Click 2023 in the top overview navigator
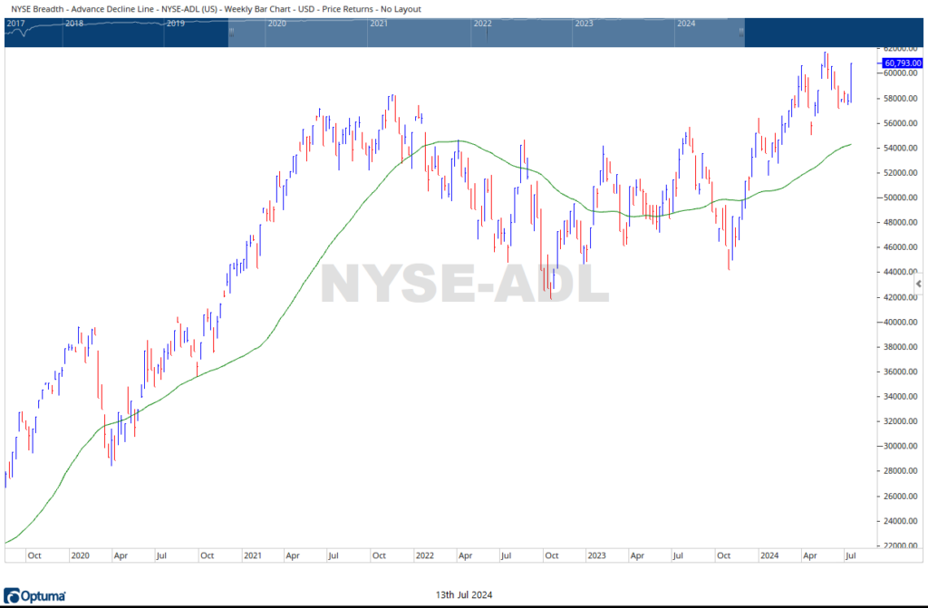The height and width of the screenshot is (608, 928). 585,23
